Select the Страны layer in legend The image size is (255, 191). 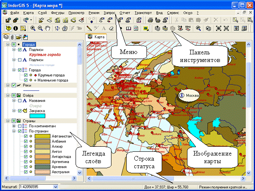point(30,121)
